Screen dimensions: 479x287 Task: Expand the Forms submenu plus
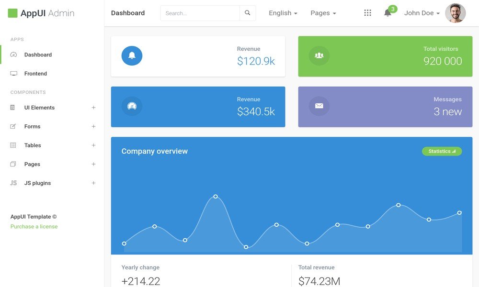[93, 126]
